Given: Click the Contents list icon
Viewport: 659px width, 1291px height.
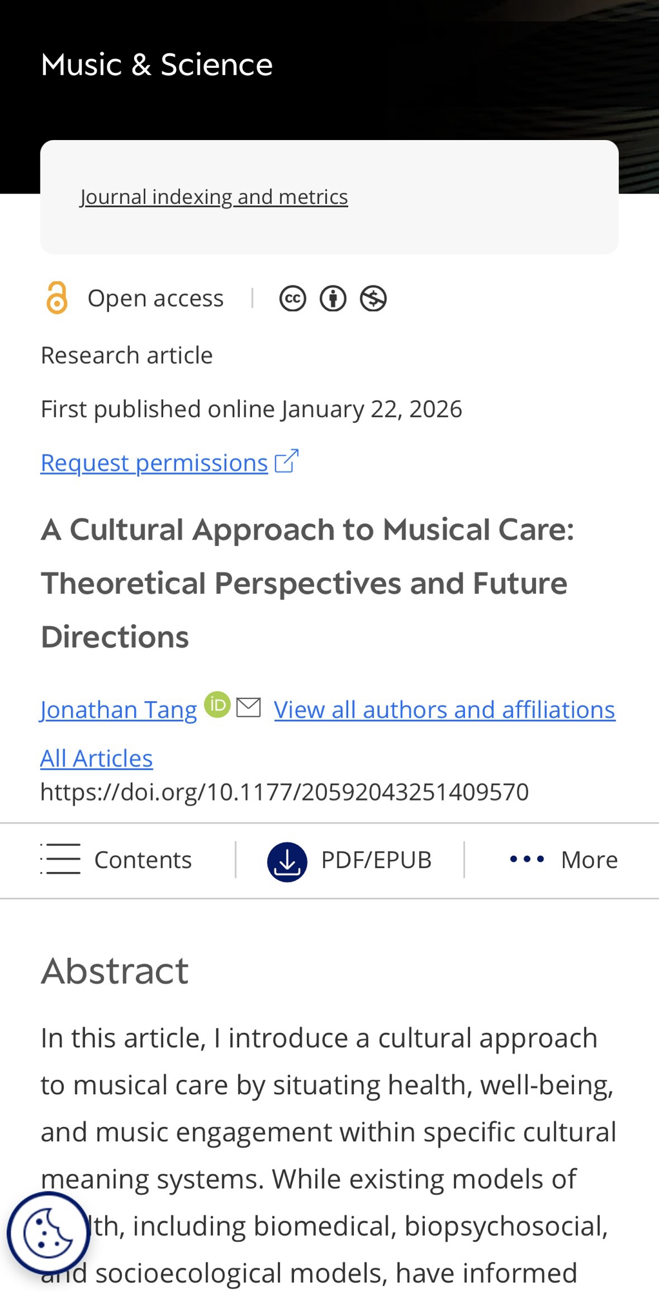Looking at the screenshot, I should [61, 859].
